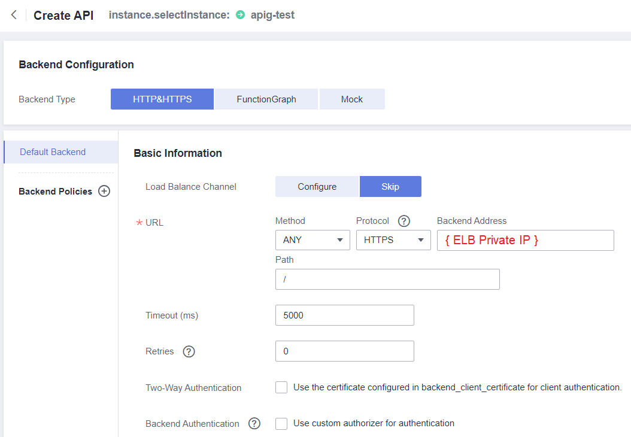Click the Retries input field
Image resolution: width=631 pixels, height=437 pixels.
point(344,351)
